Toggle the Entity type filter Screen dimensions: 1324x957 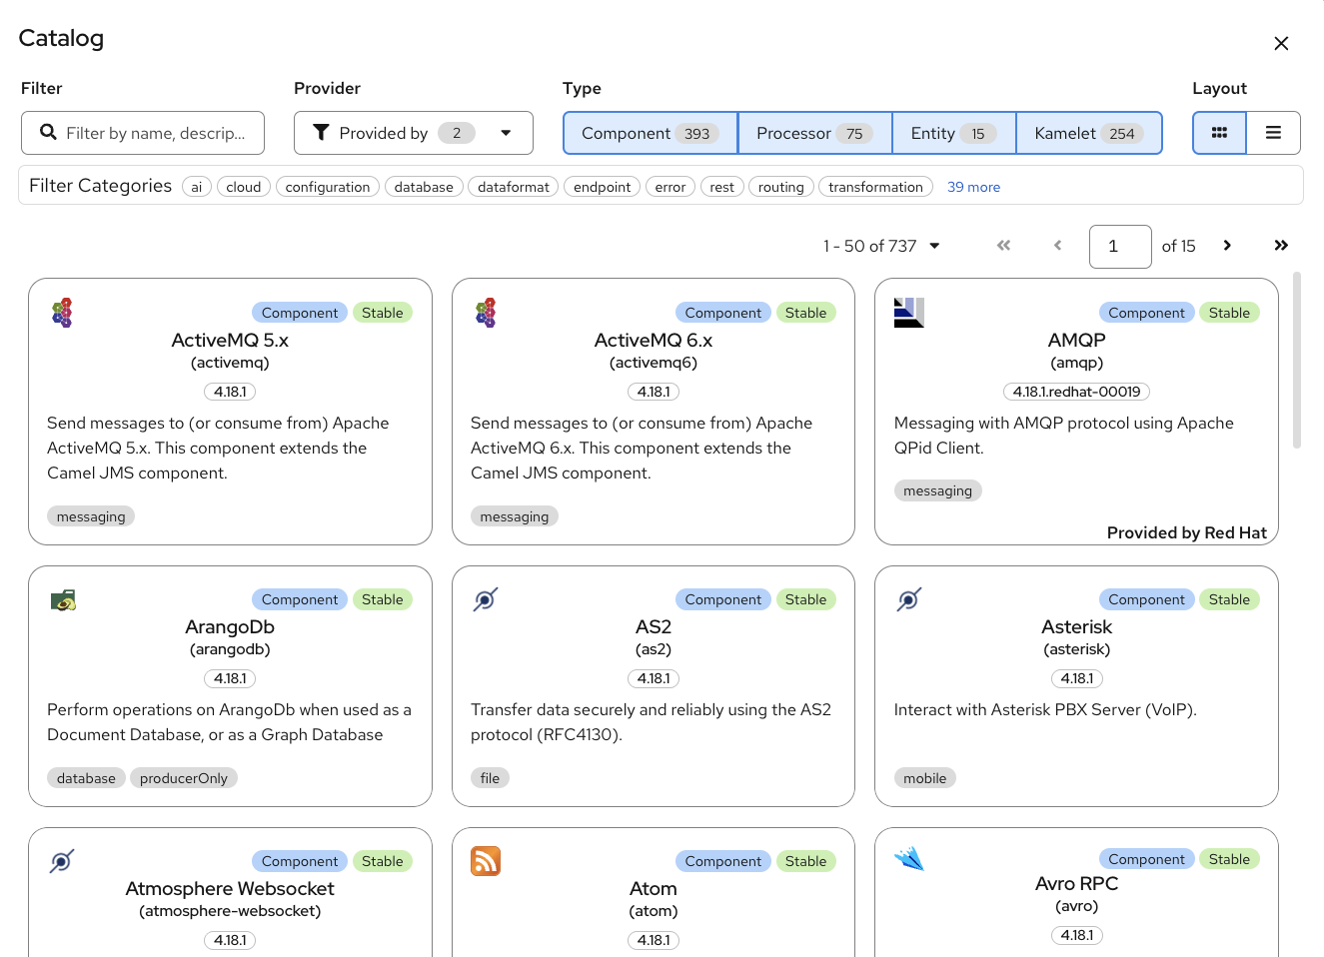tap(953, 133)
